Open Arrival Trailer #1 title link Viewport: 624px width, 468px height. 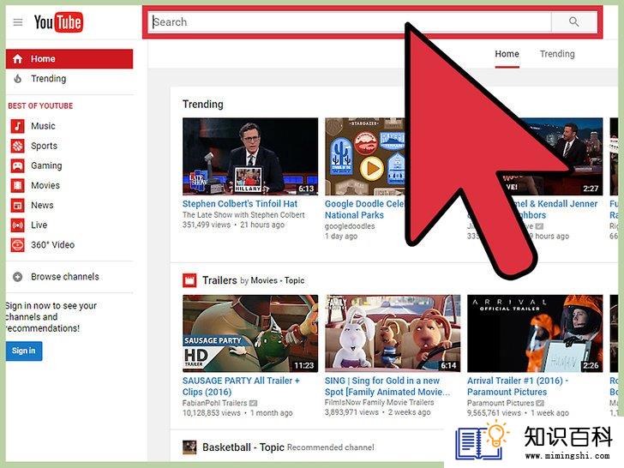[x=518, y=387]
